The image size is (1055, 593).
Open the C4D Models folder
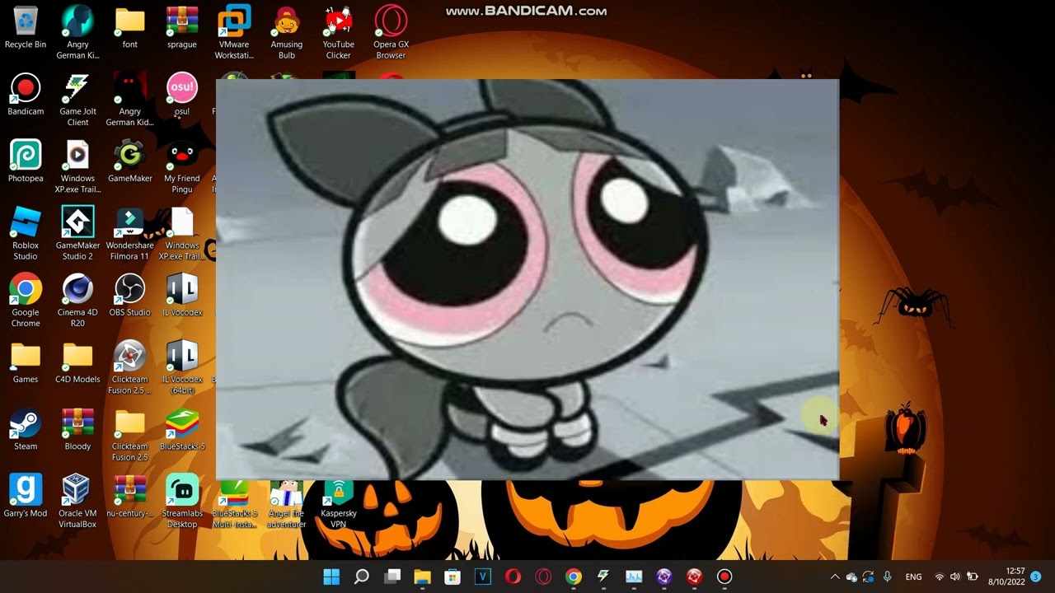[x=77, y=362]
